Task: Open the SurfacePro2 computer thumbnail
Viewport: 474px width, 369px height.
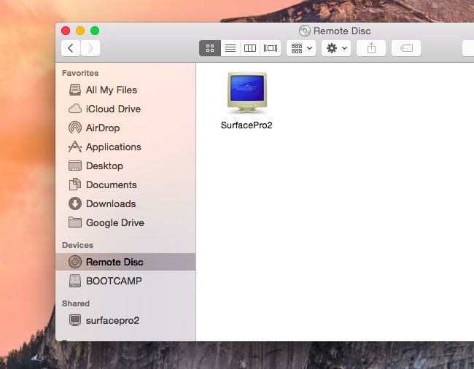Action: pos(247,93)
